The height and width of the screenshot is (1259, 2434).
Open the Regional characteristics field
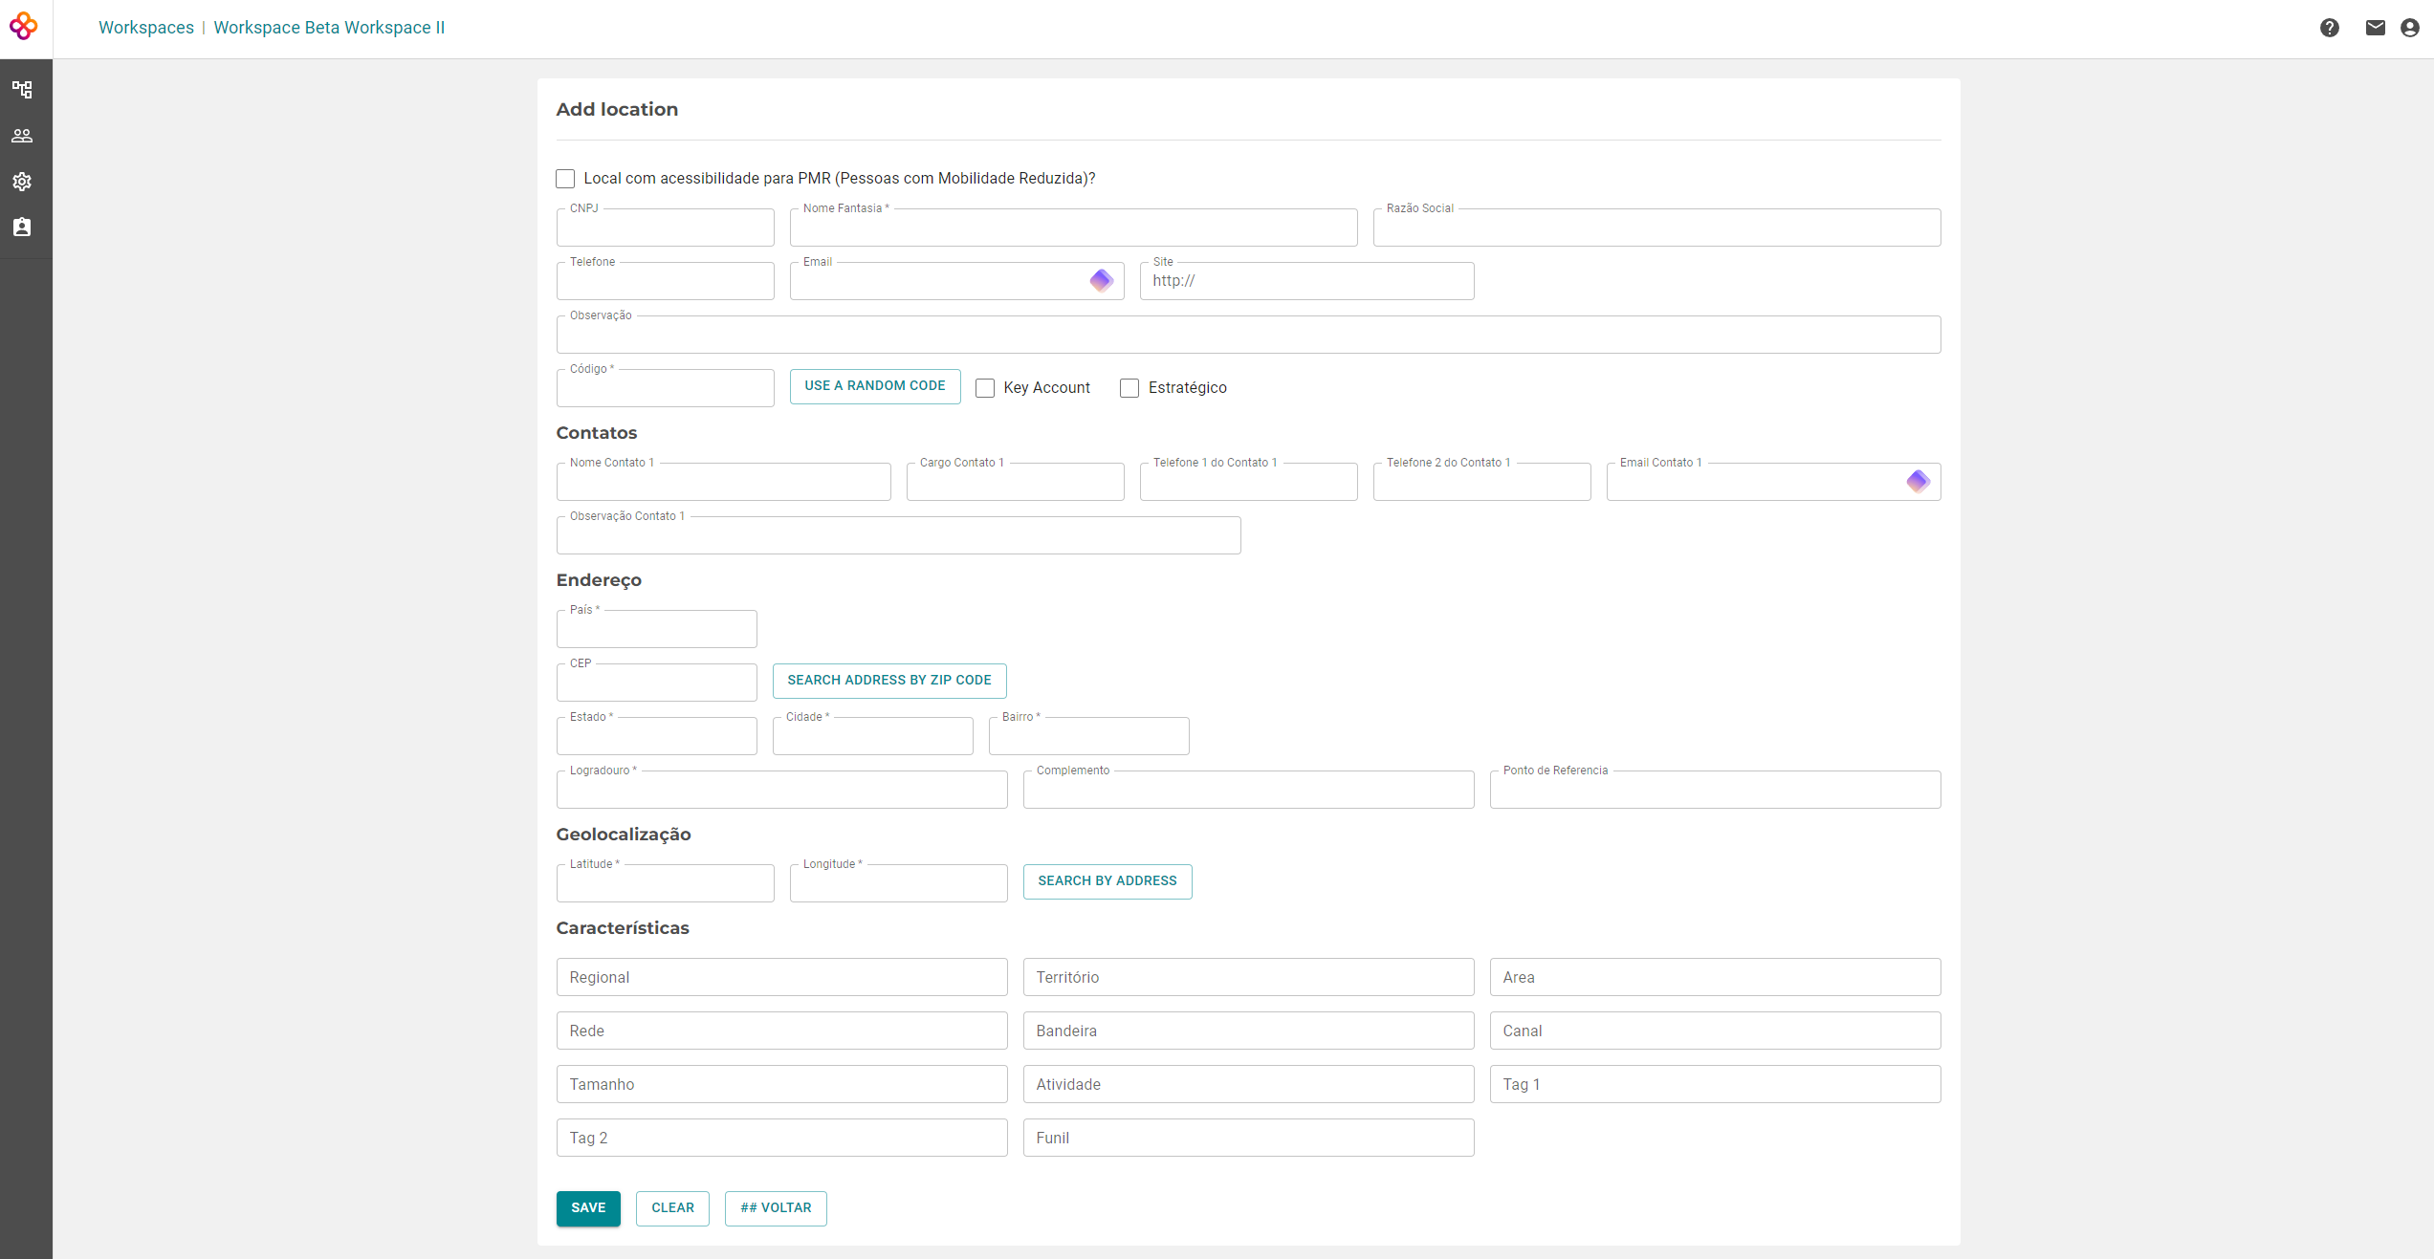(x=781, y=977)
